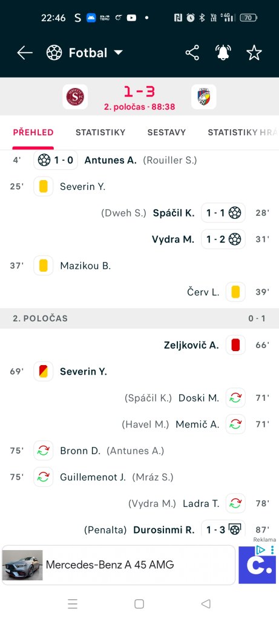The width and height of the screenshot is (279, 621).
Task: Tap the back arrow icon
Action: click(x=24, y=53)
